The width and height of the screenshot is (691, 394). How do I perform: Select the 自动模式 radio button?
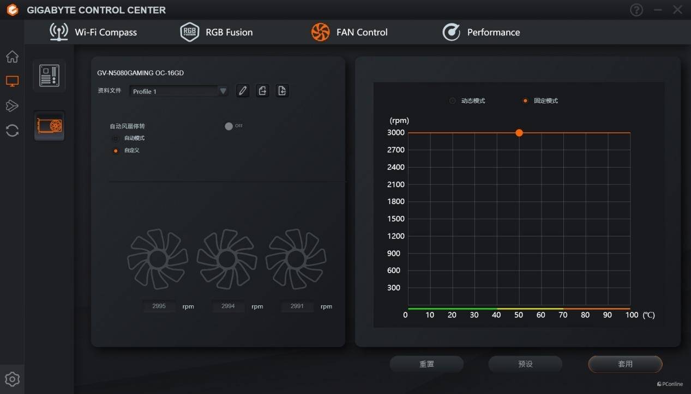115,139
